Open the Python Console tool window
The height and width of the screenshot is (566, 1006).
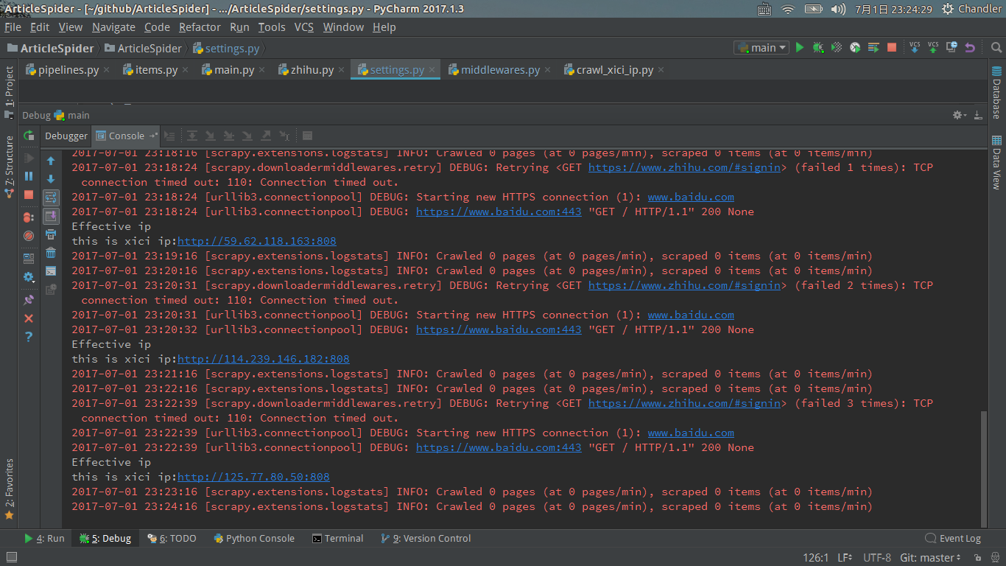(254, 539)
